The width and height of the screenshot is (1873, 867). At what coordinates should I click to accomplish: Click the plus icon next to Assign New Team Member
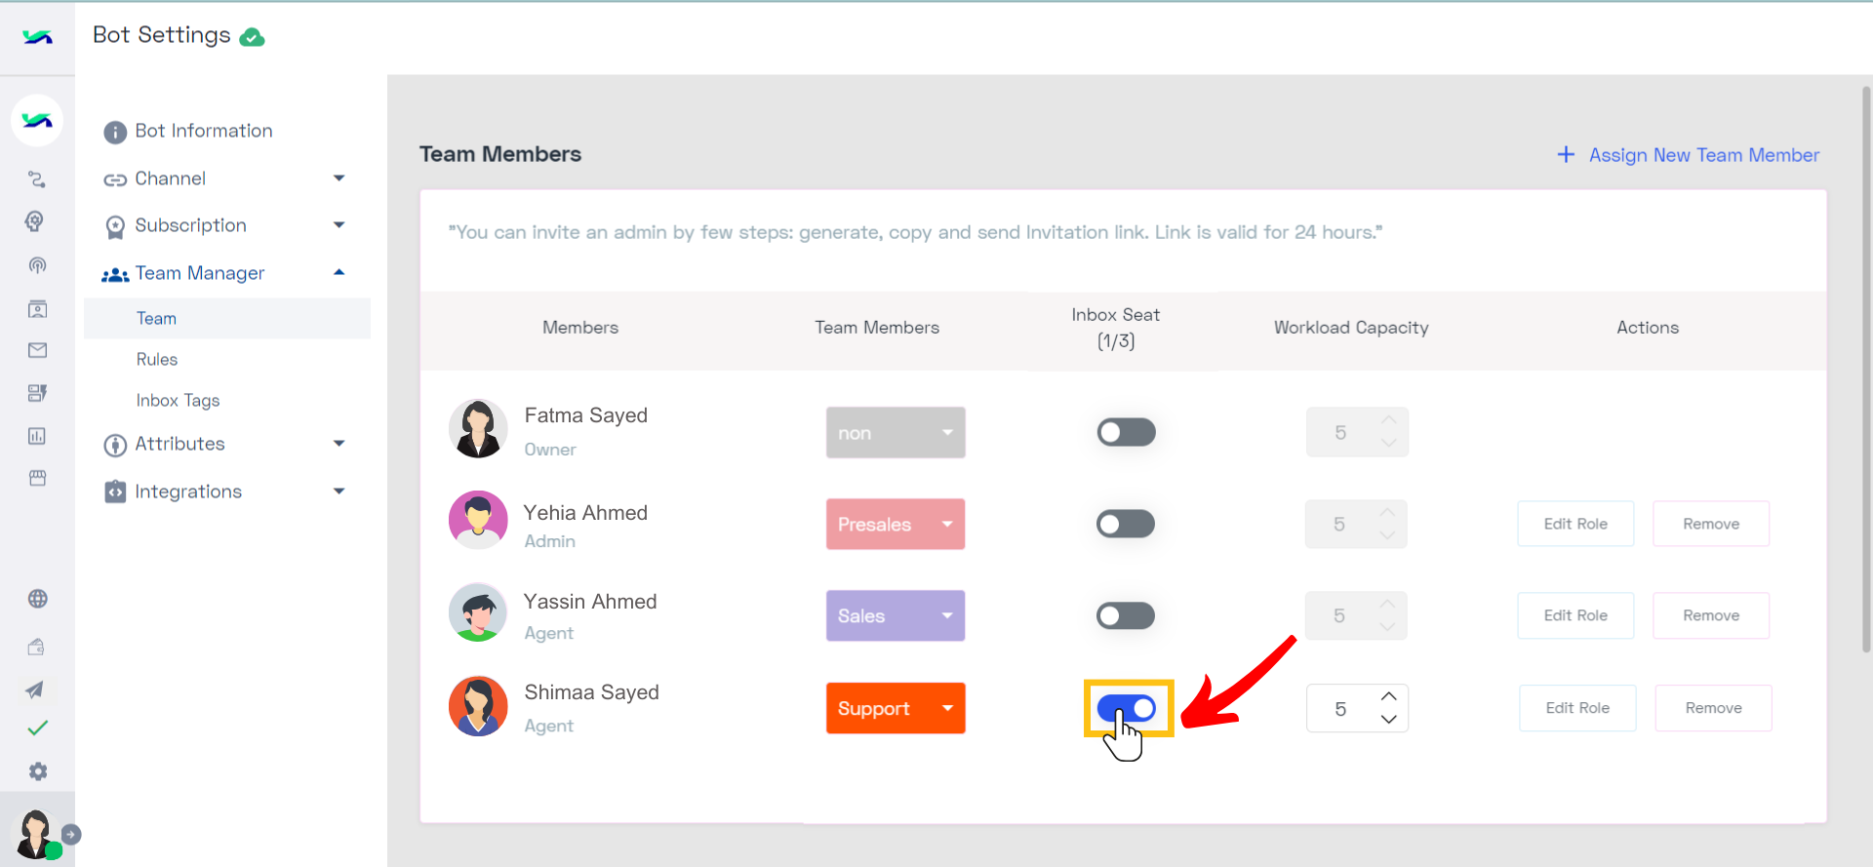click(x=1566, y=154)
